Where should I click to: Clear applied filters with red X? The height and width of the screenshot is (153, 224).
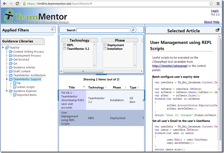(x=53, y=29)
